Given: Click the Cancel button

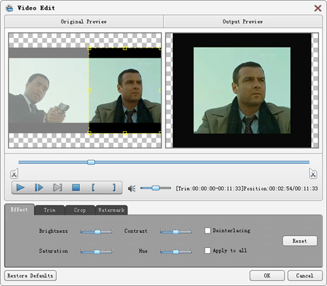Looking at the screenshot, I should [305, 276].
